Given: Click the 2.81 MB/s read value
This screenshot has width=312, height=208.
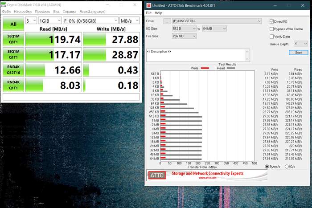Looking at the screenshot, I should click(295, 74).
